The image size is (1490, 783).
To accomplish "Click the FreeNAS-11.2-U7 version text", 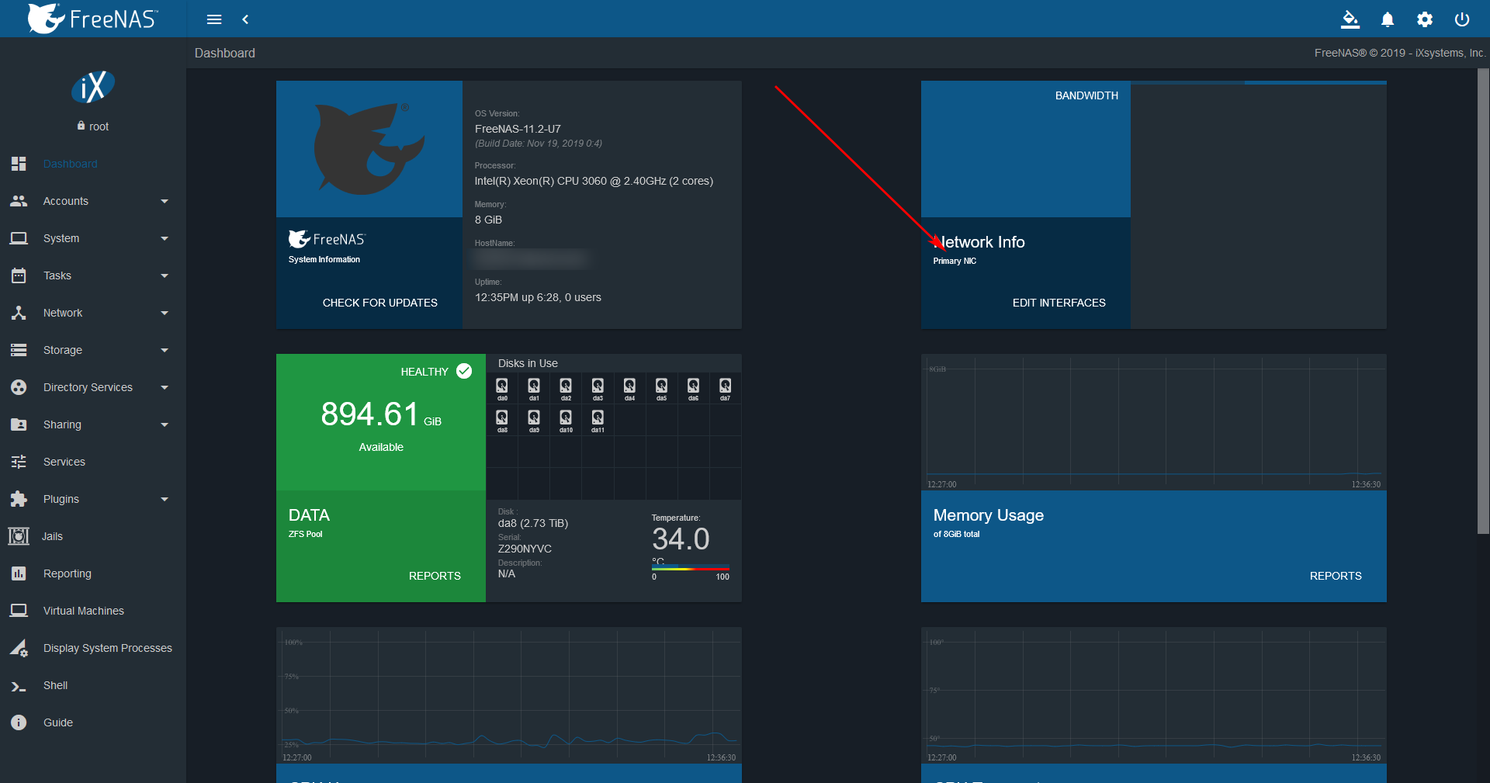I will tap(518, 129).
